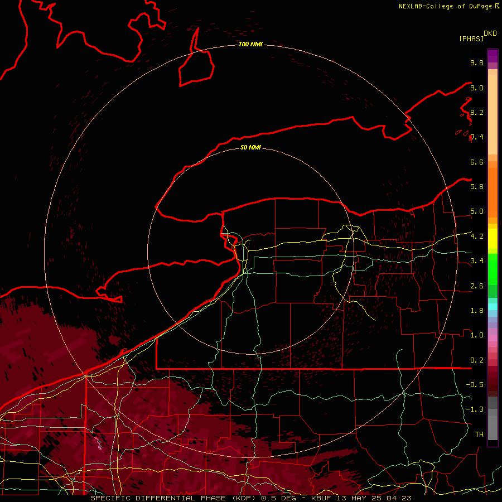Select the 1.0 scale value
This screenshot has height=502, width=502.
click(x=477, y=335)
